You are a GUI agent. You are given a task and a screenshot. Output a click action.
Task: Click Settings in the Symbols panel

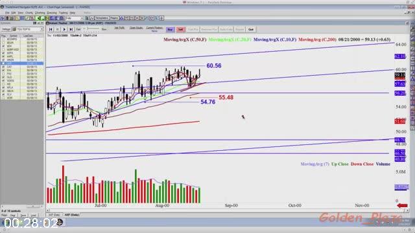[6, 29]
